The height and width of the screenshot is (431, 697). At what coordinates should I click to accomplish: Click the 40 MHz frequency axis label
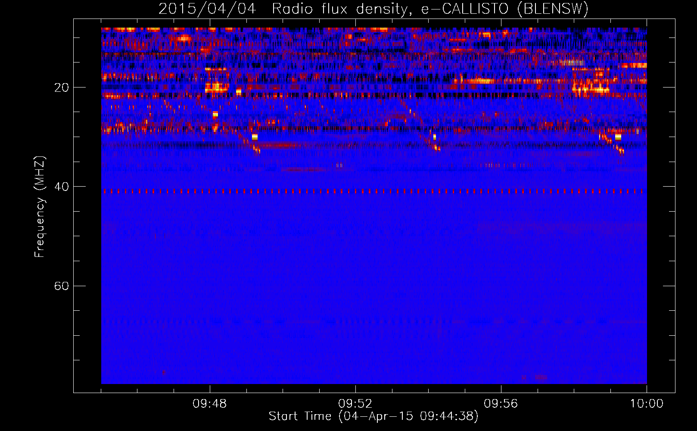coord(62,187)
